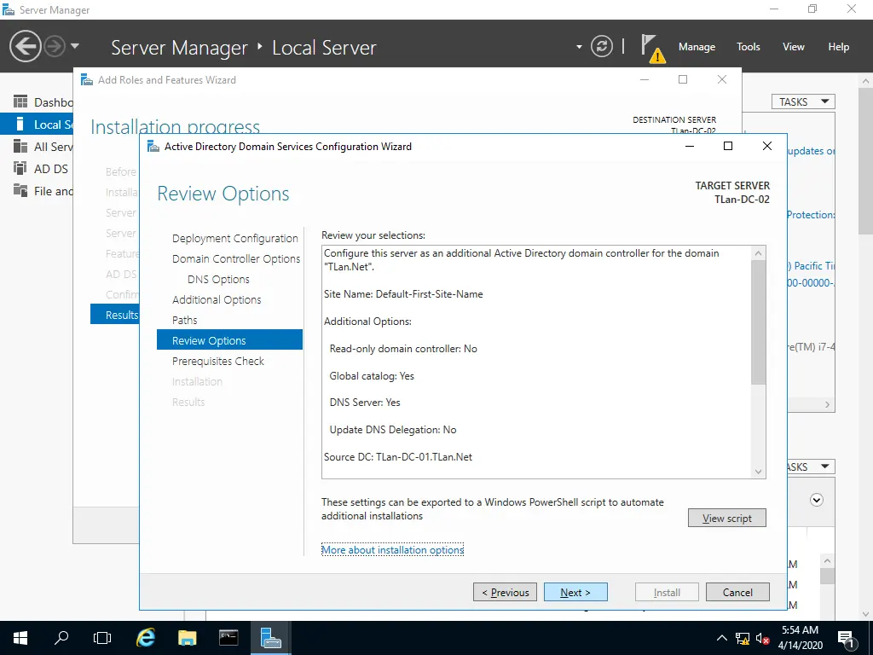Open File Explorer from the taskbar
The width and height of the screenshot is (873, 655).
click(187, 638)
